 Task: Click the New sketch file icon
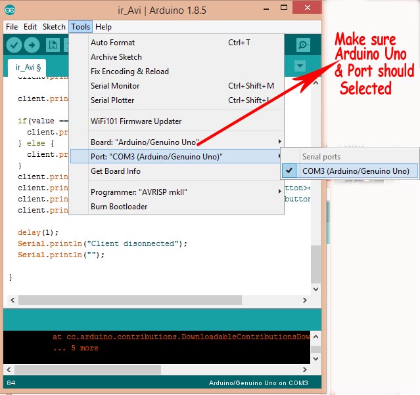coord(53,45)
